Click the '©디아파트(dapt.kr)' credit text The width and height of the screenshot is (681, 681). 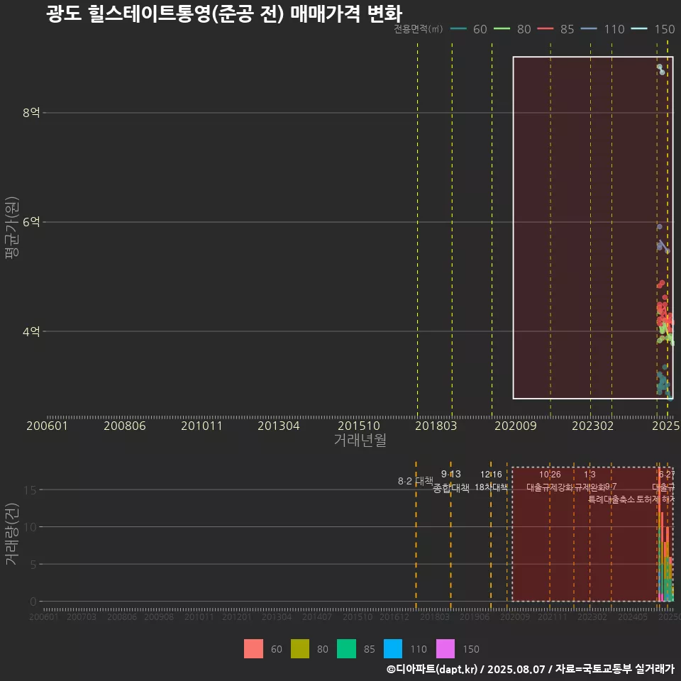click(x=432, y=669)
